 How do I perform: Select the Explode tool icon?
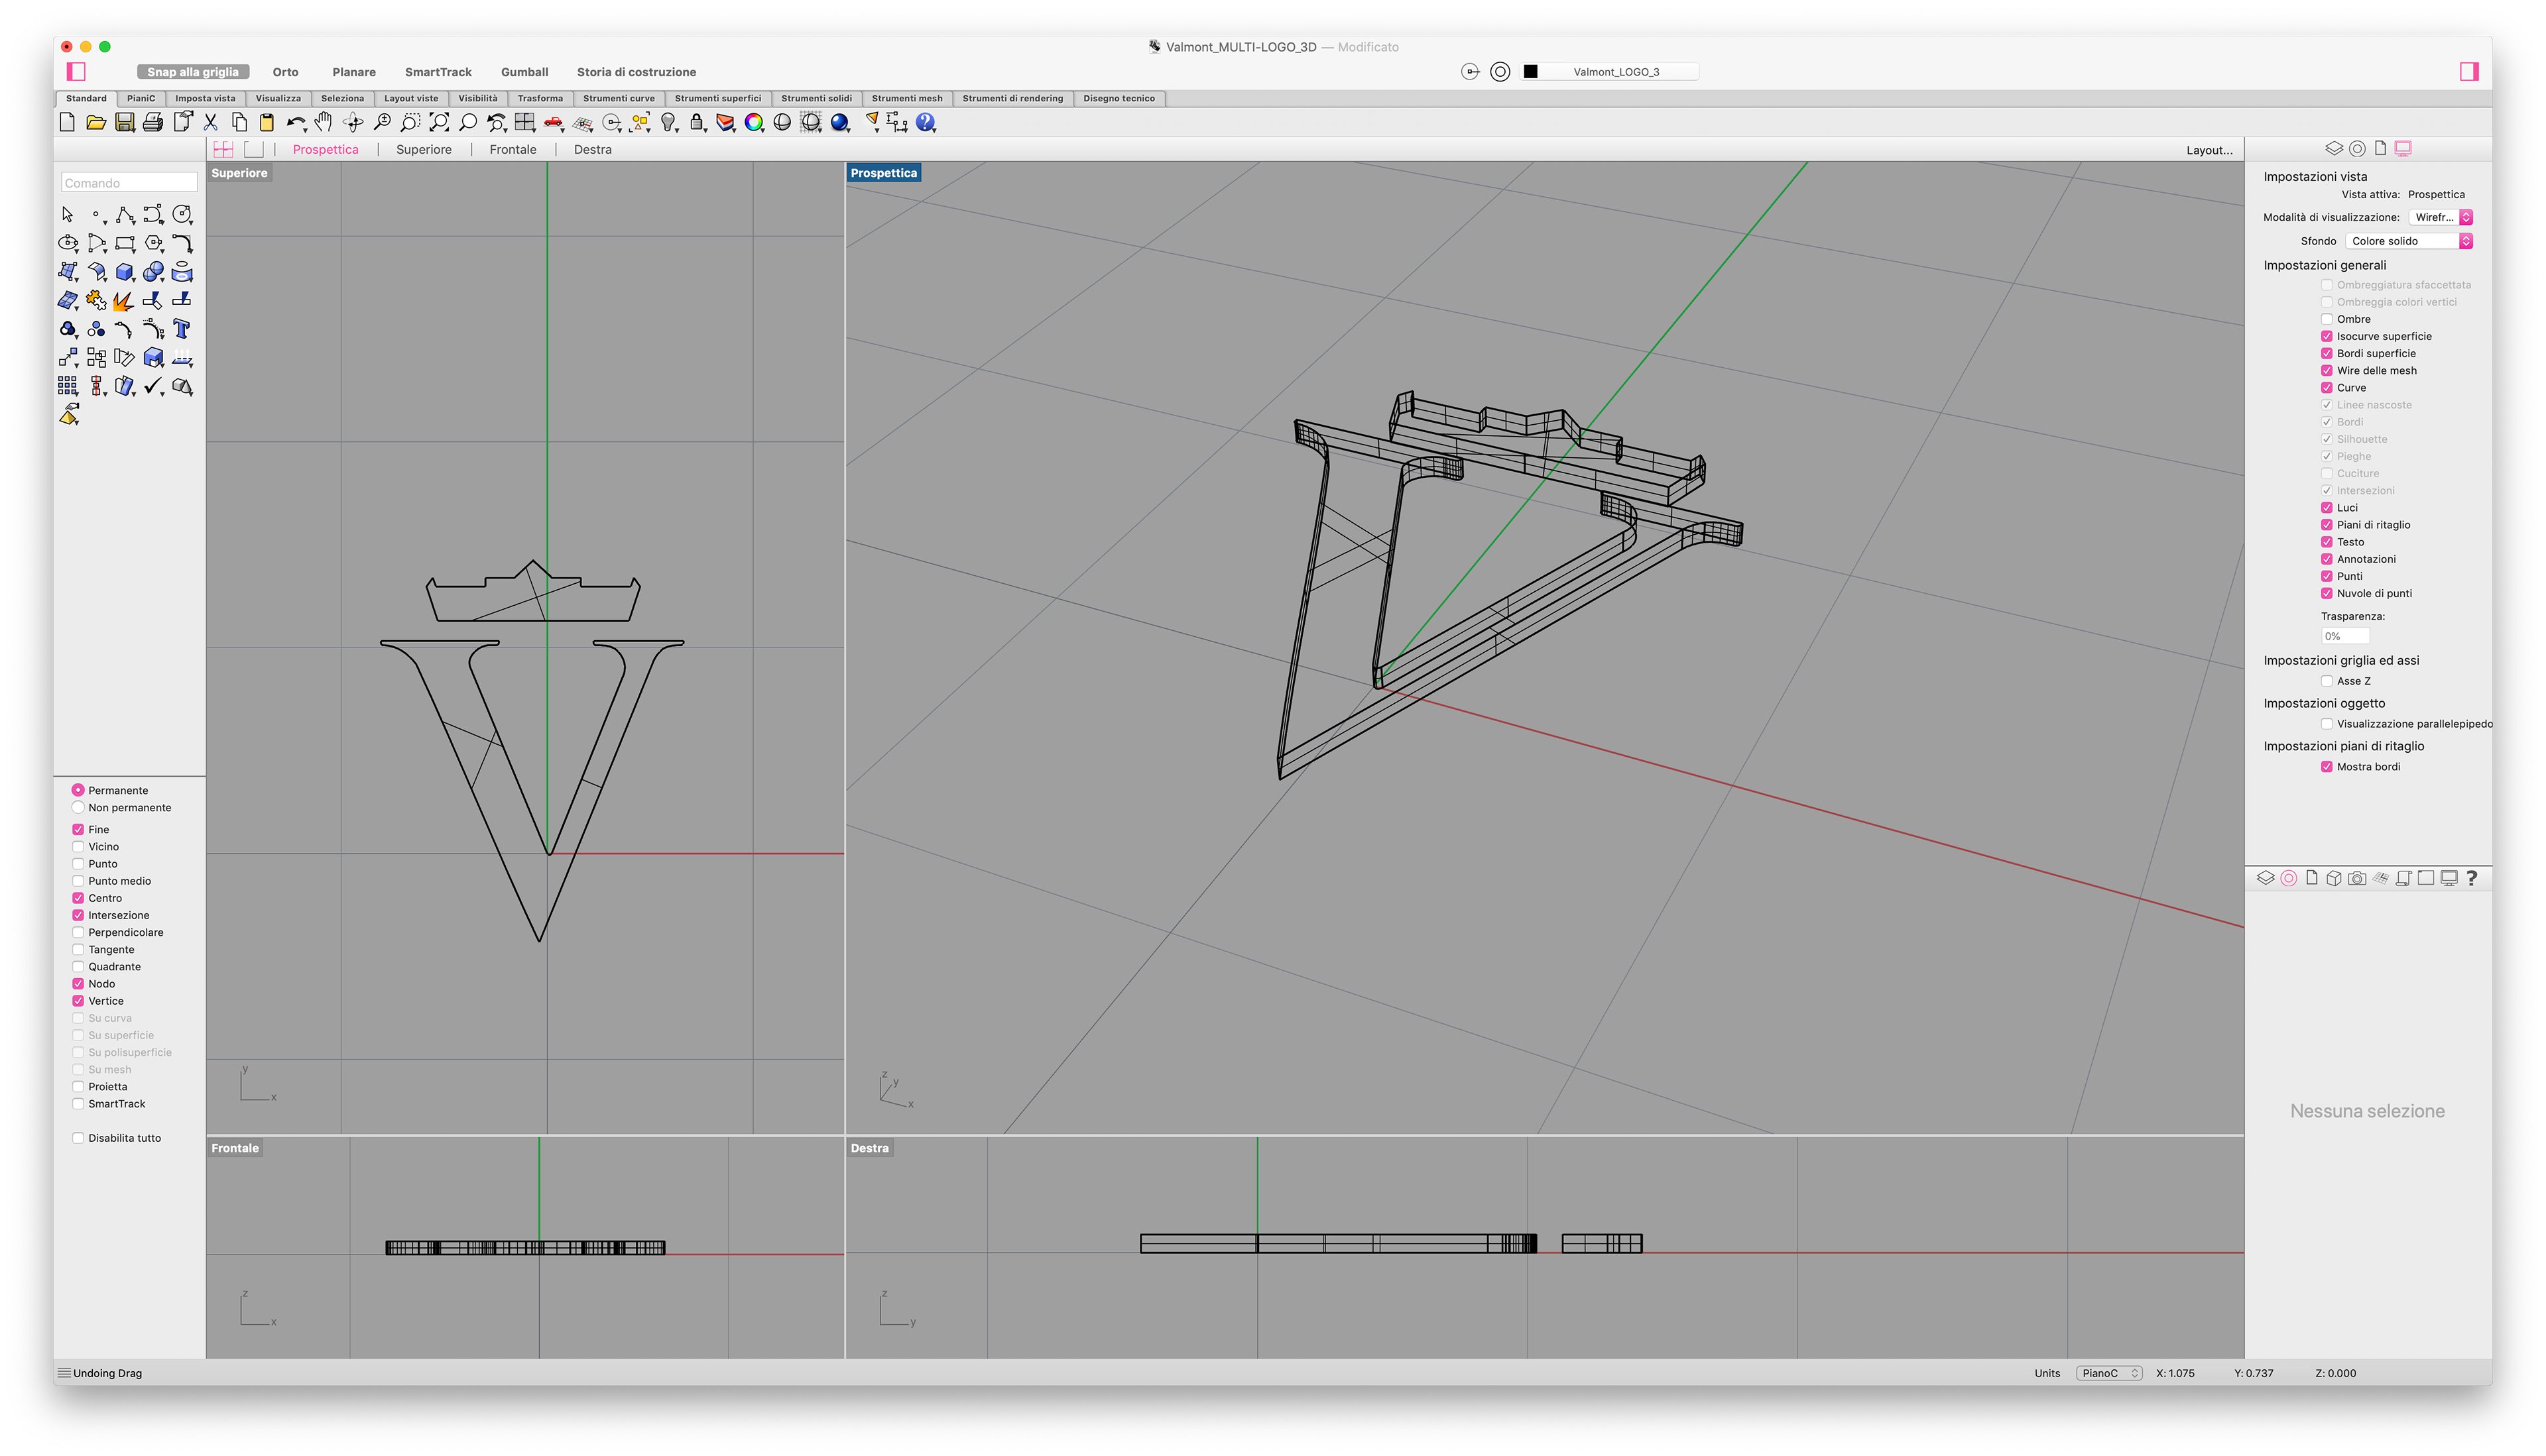[x=124, y=301]
